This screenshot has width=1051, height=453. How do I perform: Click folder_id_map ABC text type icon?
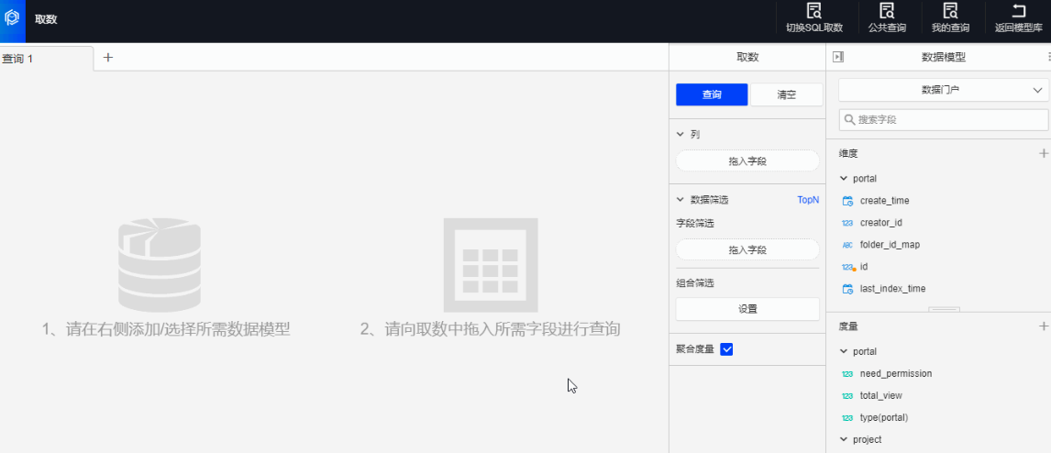[x=847, y=245]
